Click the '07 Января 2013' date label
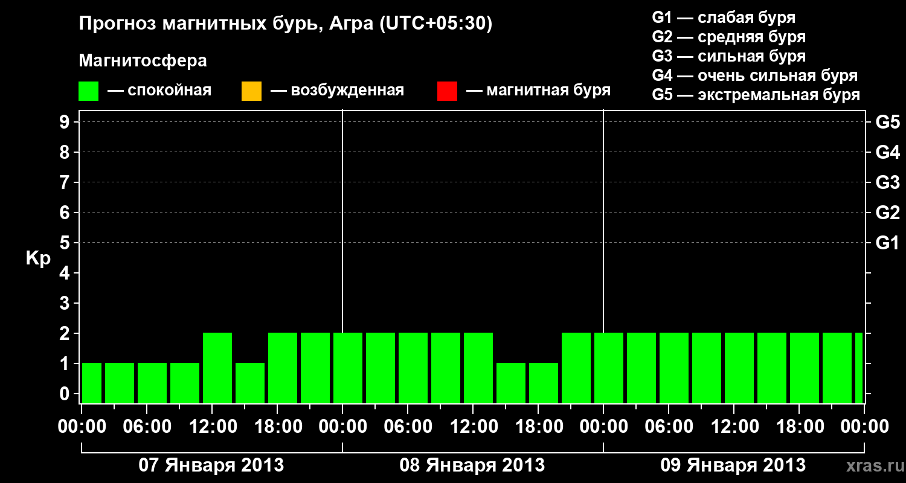The height and width of the screenshot is (483, 906). click(x=211, y=465)
